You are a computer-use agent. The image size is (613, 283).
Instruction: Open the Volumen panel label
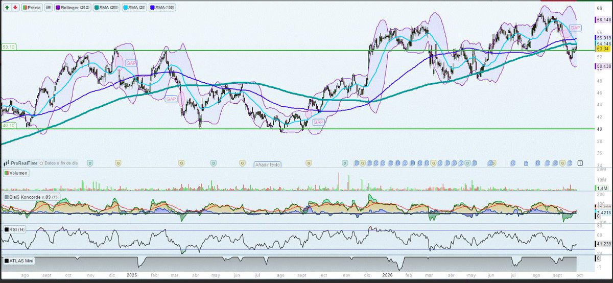click(x=16, y=173)
